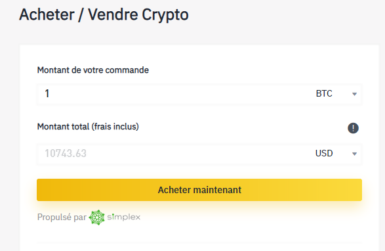This screenshot has width=385, height=251.
Task: Focus the order amount field containing 1
Action: click(199, 95)
